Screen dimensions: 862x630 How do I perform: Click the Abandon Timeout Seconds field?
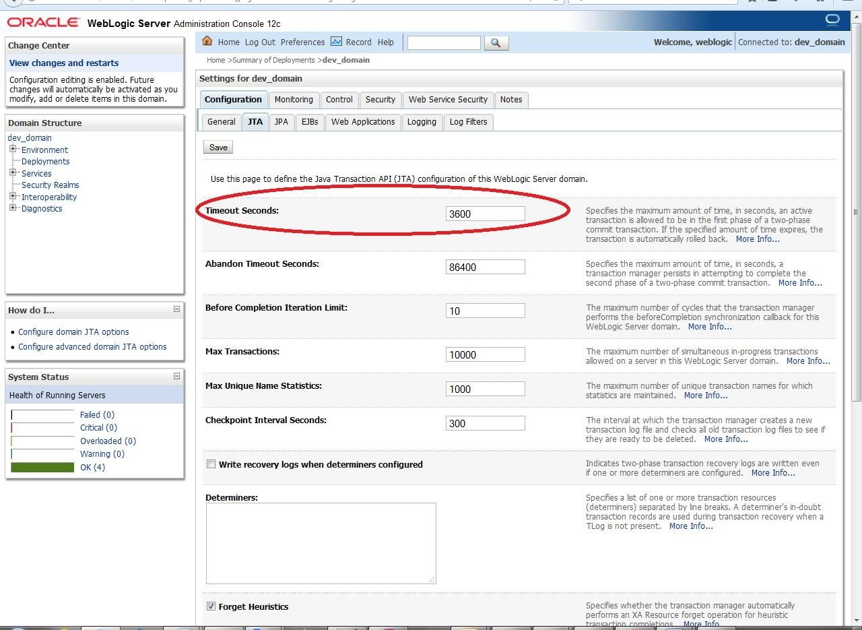[485, 267]
